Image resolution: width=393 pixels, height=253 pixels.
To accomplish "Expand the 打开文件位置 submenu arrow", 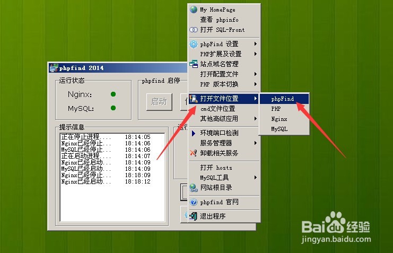I will [256, 99].
